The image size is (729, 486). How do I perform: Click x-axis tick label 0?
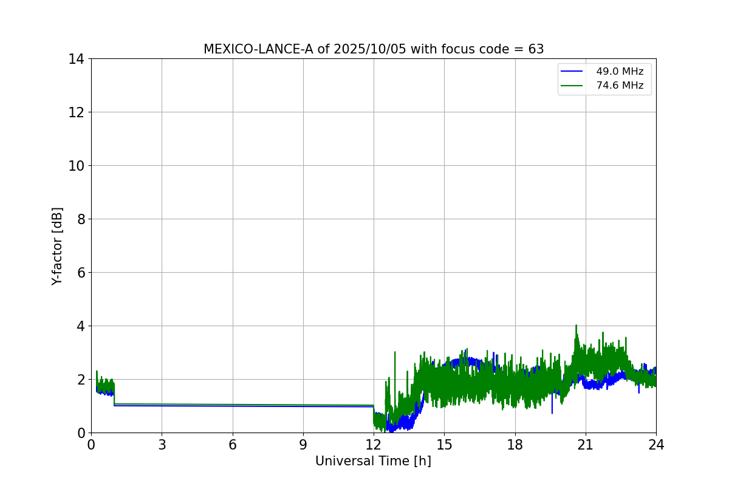pos(91,445)
